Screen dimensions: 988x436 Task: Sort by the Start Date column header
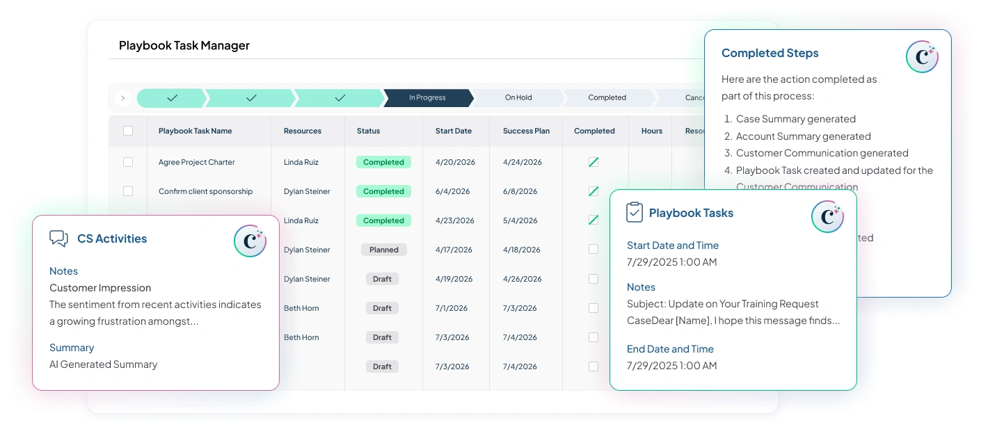coord(453,131)
